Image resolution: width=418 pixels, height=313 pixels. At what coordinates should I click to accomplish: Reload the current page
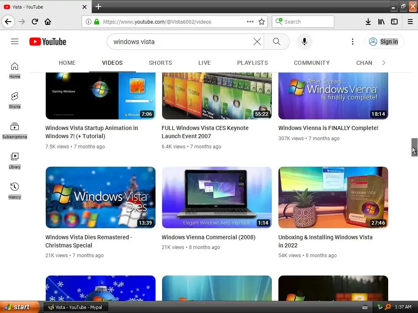35,22
